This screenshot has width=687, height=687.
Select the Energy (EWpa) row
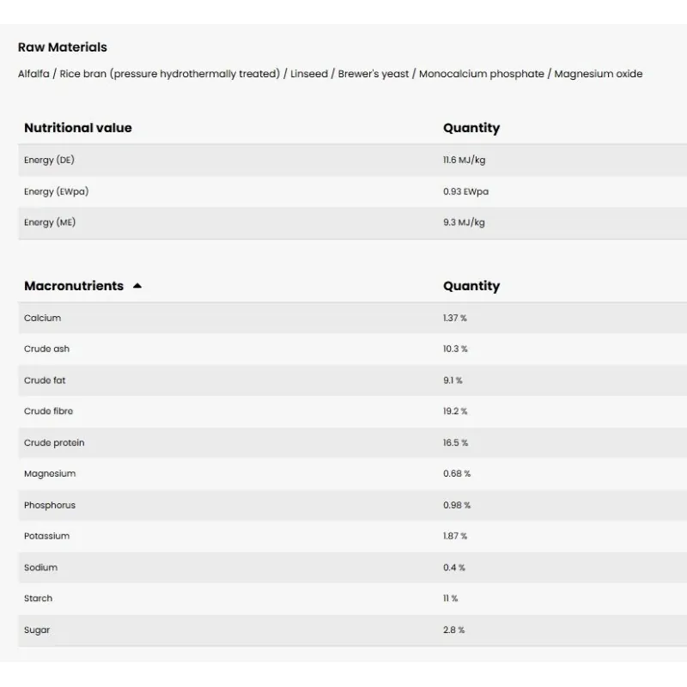[56, 192]
